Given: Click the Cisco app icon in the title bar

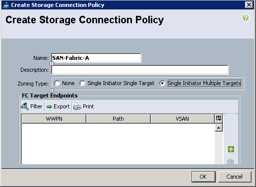Looking at the screenshot, I should pos(6,5).
